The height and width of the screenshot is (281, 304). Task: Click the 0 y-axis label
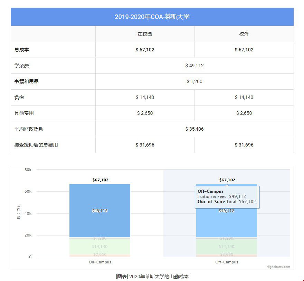pyautogui.click(x=30, y=257)
